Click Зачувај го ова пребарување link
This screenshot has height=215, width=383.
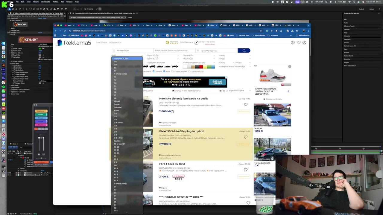pyautogui.click(x=186, y=90)
